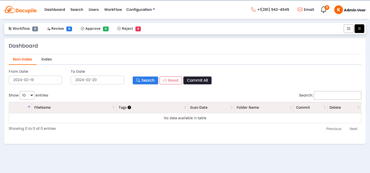Click the Commit All button
Screen dimensions: 370x173
(197, 80)
